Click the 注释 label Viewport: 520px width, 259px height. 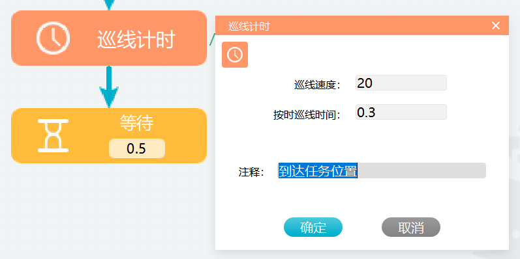(251, 172)
